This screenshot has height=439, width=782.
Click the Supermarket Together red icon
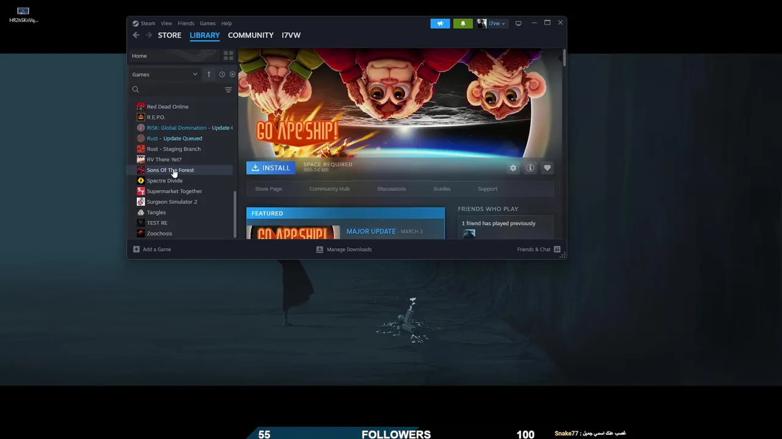tap(141, 191)
